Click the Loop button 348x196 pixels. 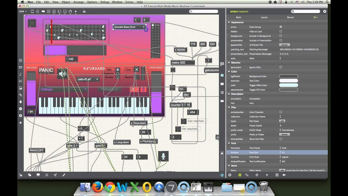point(128,70)
